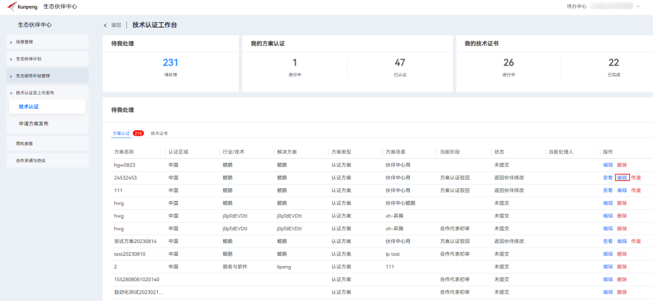Viewport: 653px width, 301px height.
Task: Open 合作承诺与协议 in the sidebar
Action: point(48,160)
